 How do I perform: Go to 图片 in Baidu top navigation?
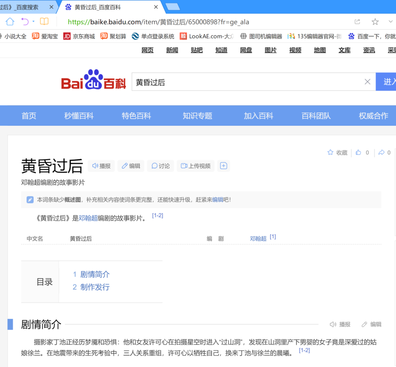pyautogui.click(x=271, y=50)
